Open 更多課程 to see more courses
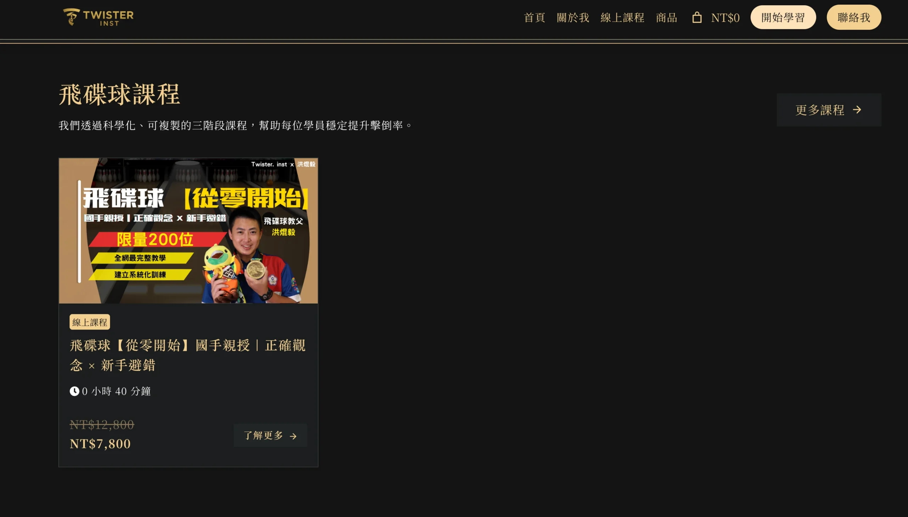The width and height of the screenshot is (908, 517). point(829,110)
